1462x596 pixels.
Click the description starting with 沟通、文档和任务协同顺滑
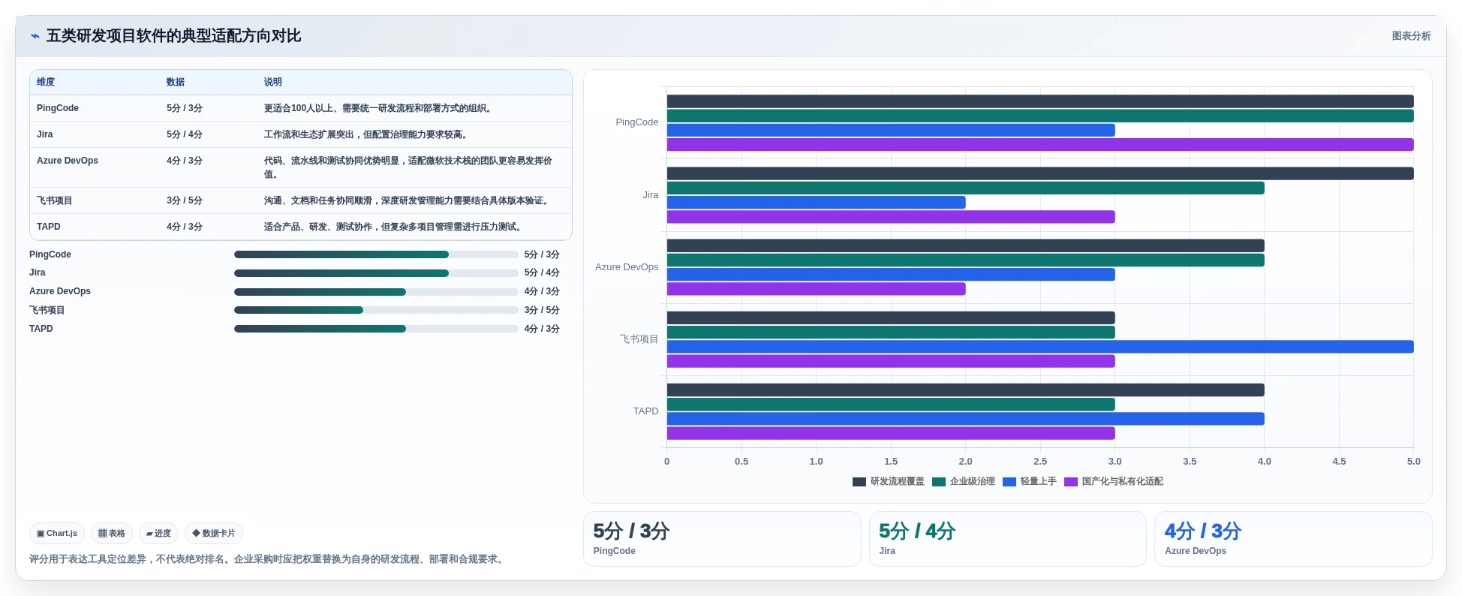click(408, 200)
